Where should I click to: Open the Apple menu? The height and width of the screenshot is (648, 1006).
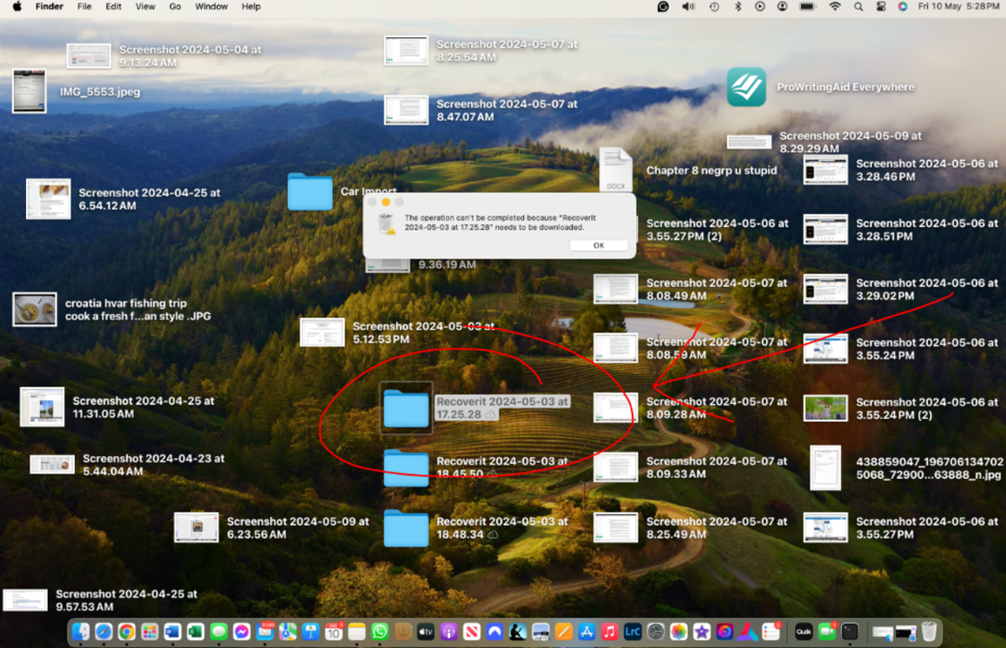tap(18, 7)
